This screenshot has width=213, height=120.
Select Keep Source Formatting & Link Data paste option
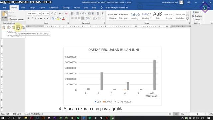pos(18,28)
